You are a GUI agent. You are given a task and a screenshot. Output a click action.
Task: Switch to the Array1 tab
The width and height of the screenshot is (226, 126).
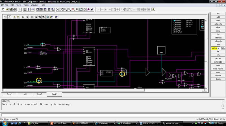10,94
